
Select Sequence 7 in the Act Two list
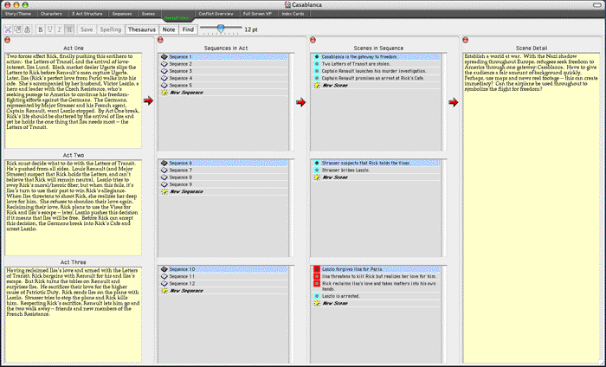pyautogui.click(x=181, y=171)
